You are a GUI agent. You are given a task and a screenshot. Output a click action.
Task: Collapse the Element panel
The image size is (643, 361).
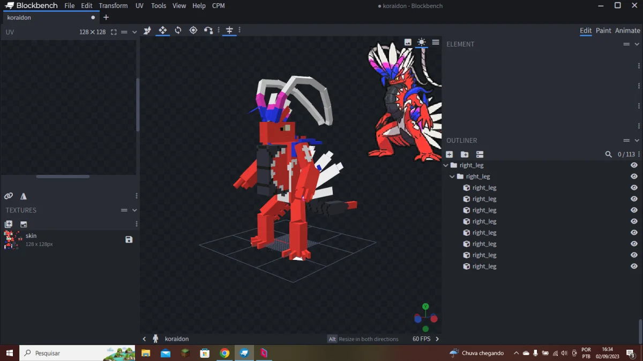[x=637, y=44]
